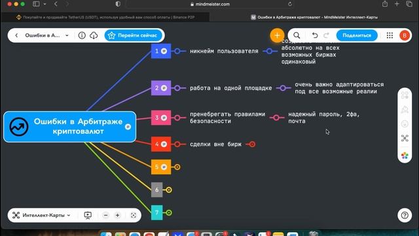
Task: Undo the last map change
Action: 315,35
